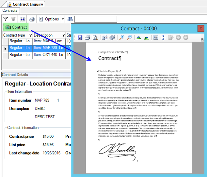The width and height of the screenshot is (207, 177).
Task: Click the printer icon in contract viewer
Action: [88, 38]
